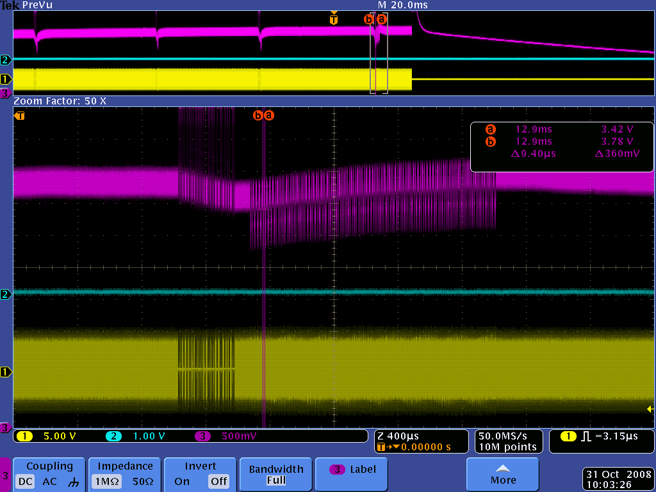Image resolution: width=656 pixels, height=492 pixels.
Task: Click the '=3.15µs' trigger width value
Action: (616, 436)
